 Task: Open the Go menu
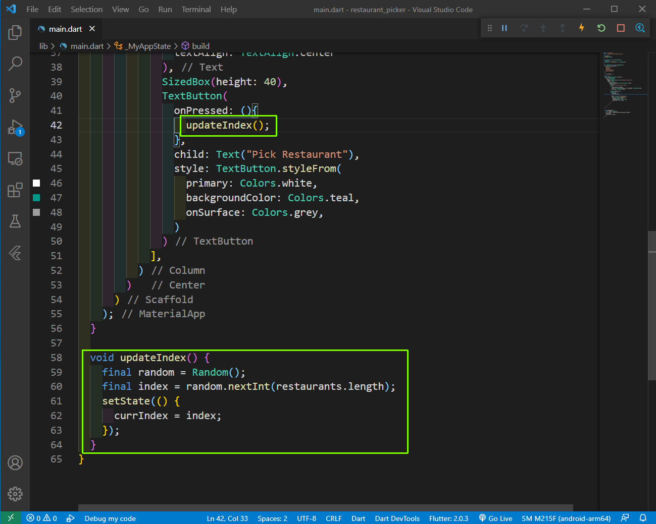[x=143, y=9]
